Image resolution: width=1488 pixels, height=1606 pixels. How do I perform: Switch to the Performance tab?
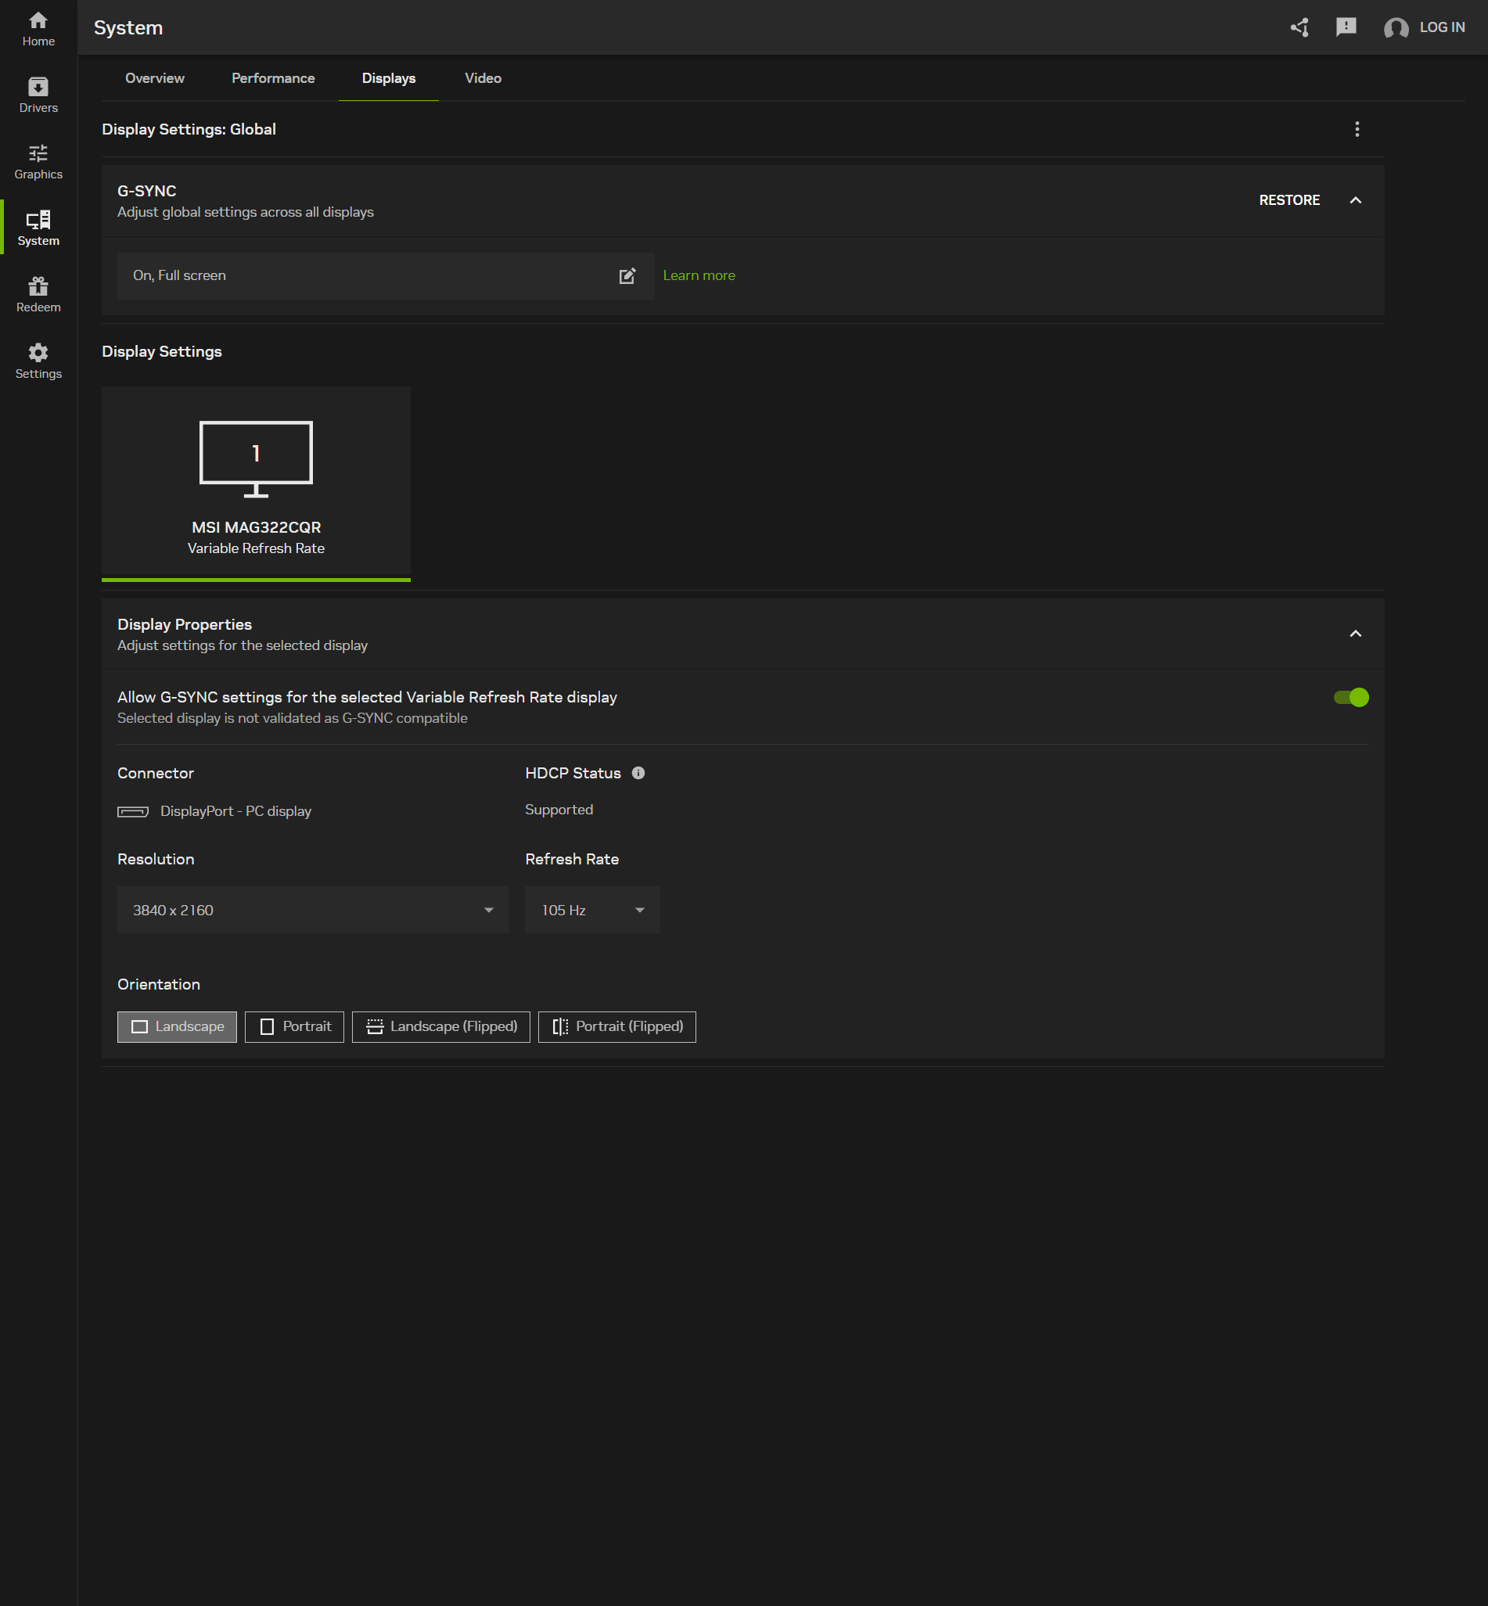pos(273,78)
